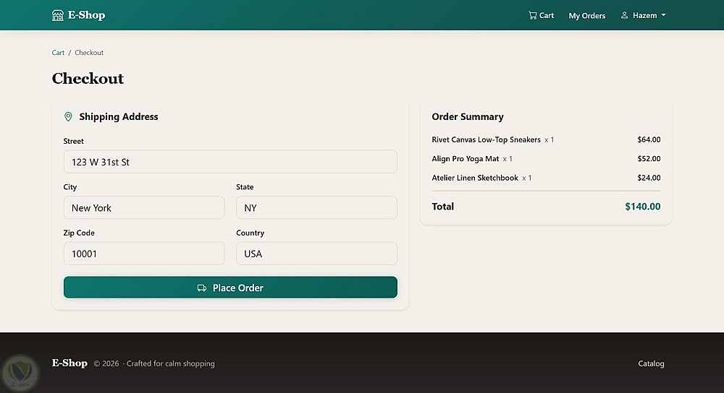Viewport: 724px width, 393px height.
Task: Click the E-Shop header brand name
Action: coord(87,15)
